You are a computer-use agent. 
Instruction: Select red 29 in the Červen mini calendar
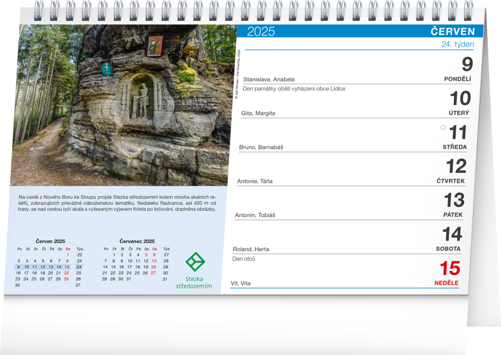click(x=67, y=279)
